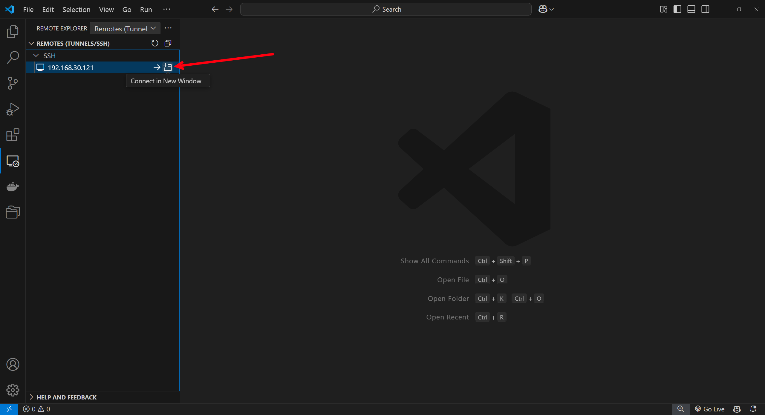Click Go Live in the status bar
Screen dimensions: 765x415
(x=710, y=409)
